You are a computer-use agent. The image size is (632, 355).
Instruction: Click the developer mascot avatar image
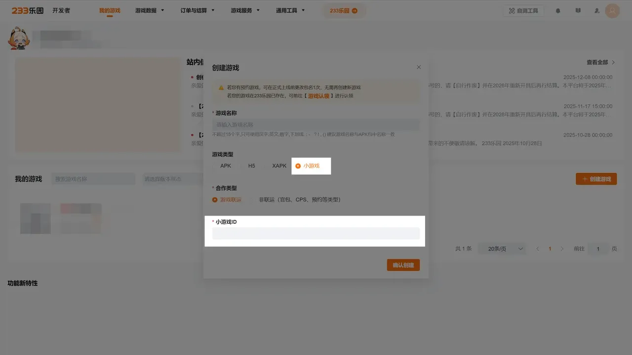click(20, 38)
